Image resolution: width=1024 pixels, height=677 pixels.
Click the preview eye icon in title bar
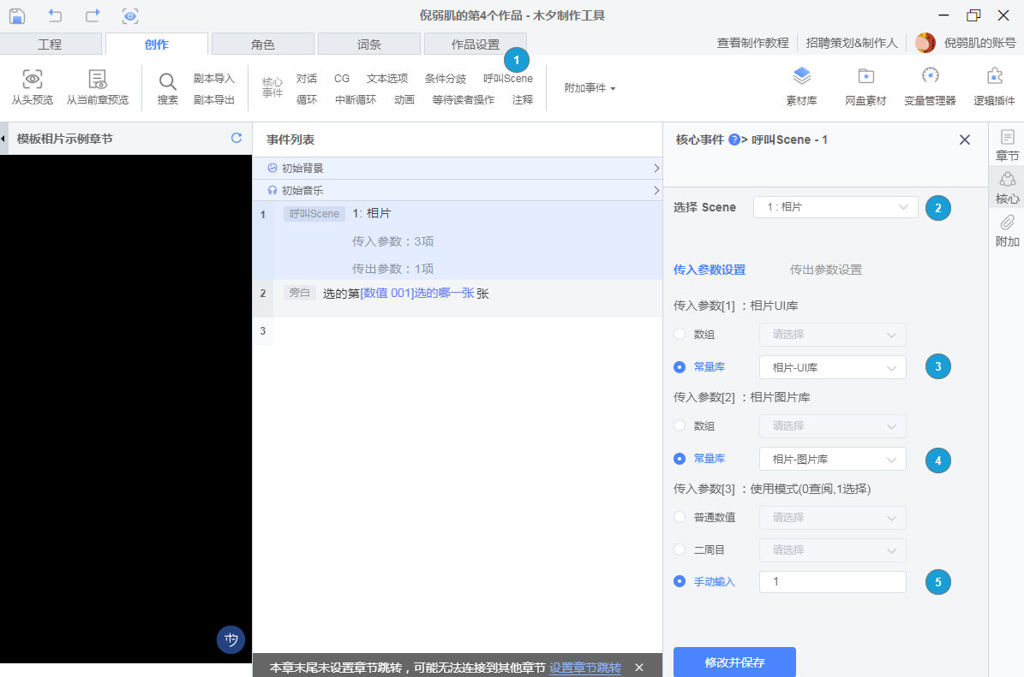130,15
